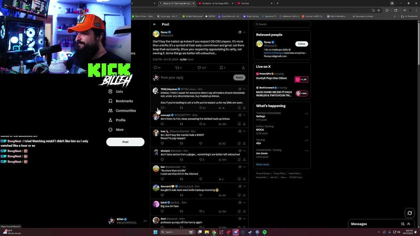This screenshot has width=420, height=236.
Task: Open more options for Gallego trend
Action: (x=306, y=113)
